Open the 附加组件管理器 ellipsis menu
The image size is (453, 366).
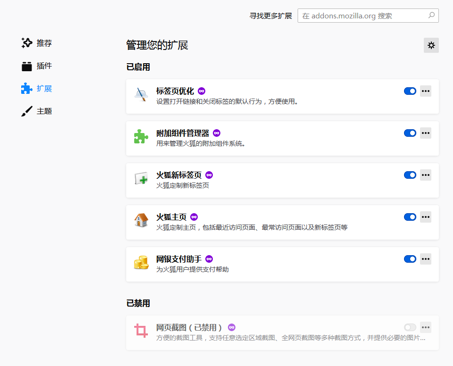[x=426, y=133]
